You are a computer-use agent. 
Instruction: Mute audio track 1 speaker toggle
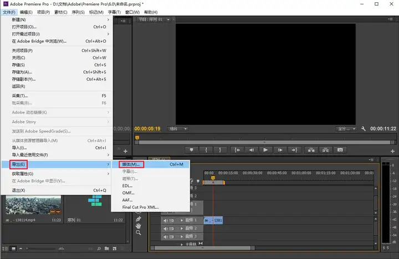[x=165, y=220]
